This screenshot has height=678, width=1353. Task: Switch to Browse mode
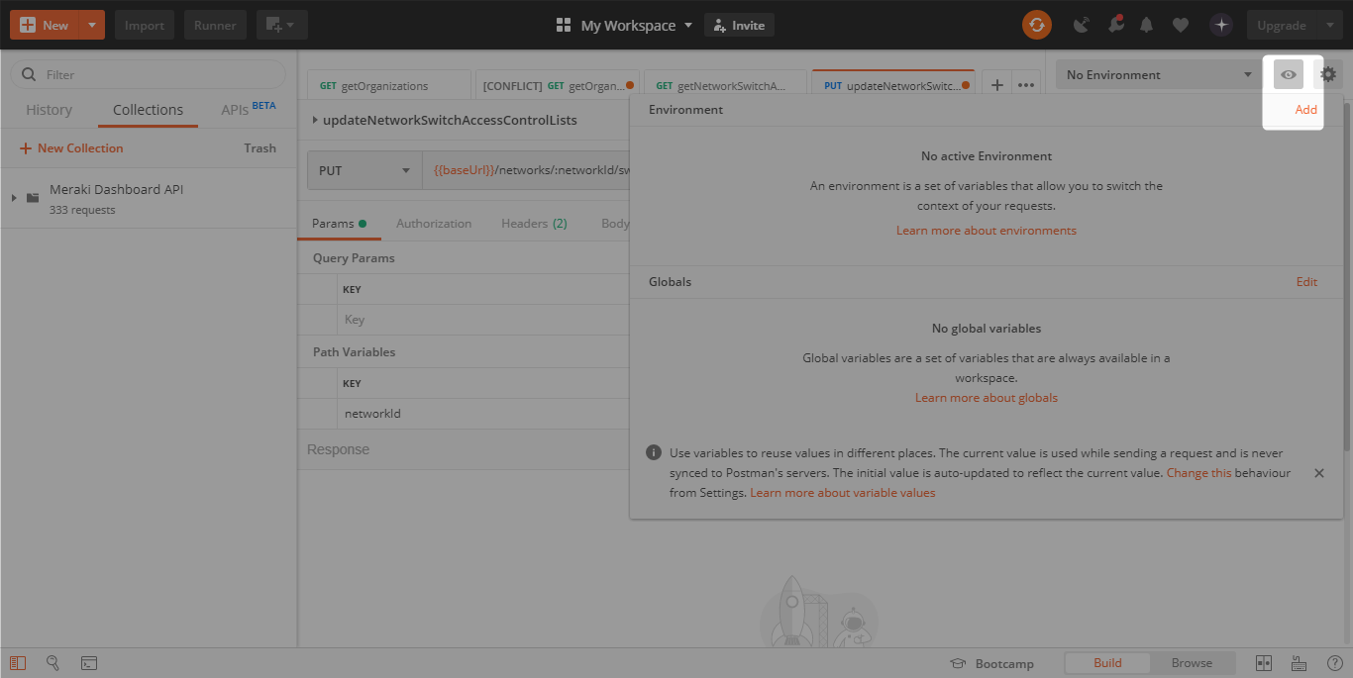click(1192, 663)
